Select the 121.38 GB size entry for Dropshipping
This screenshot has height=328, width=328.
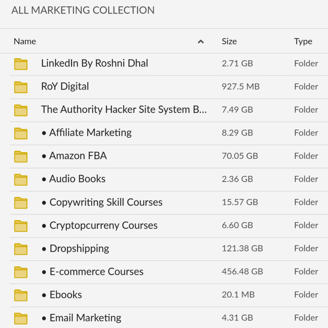[x=242, y=248]
